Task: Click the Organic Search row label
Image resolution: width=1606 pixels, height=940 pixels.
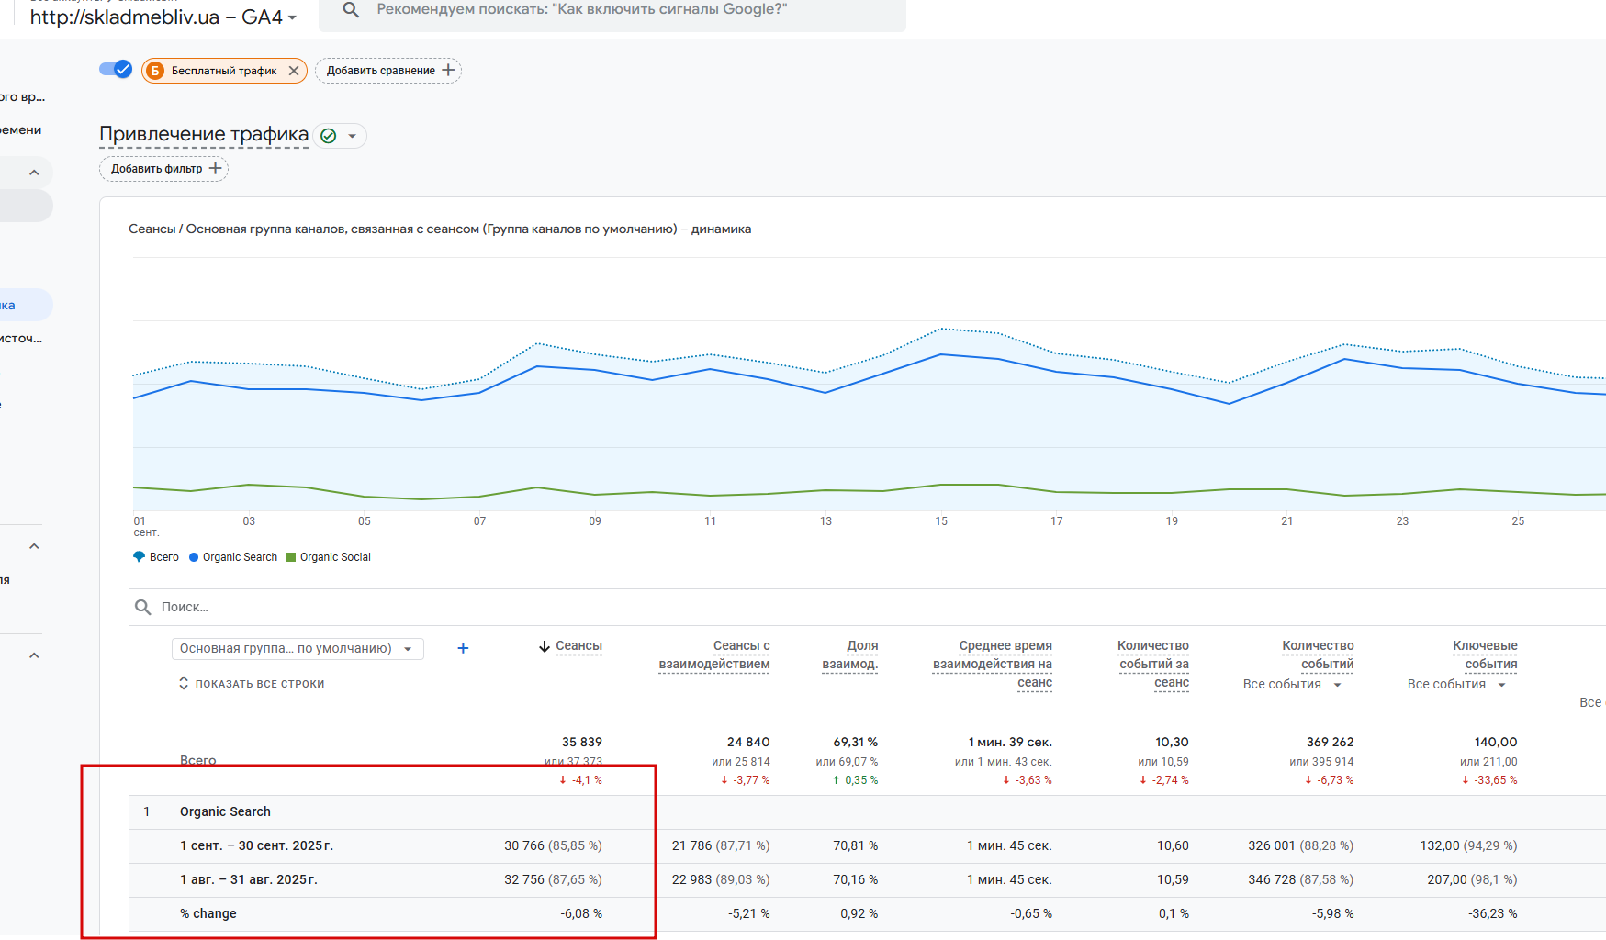Action: coord(225,812)
